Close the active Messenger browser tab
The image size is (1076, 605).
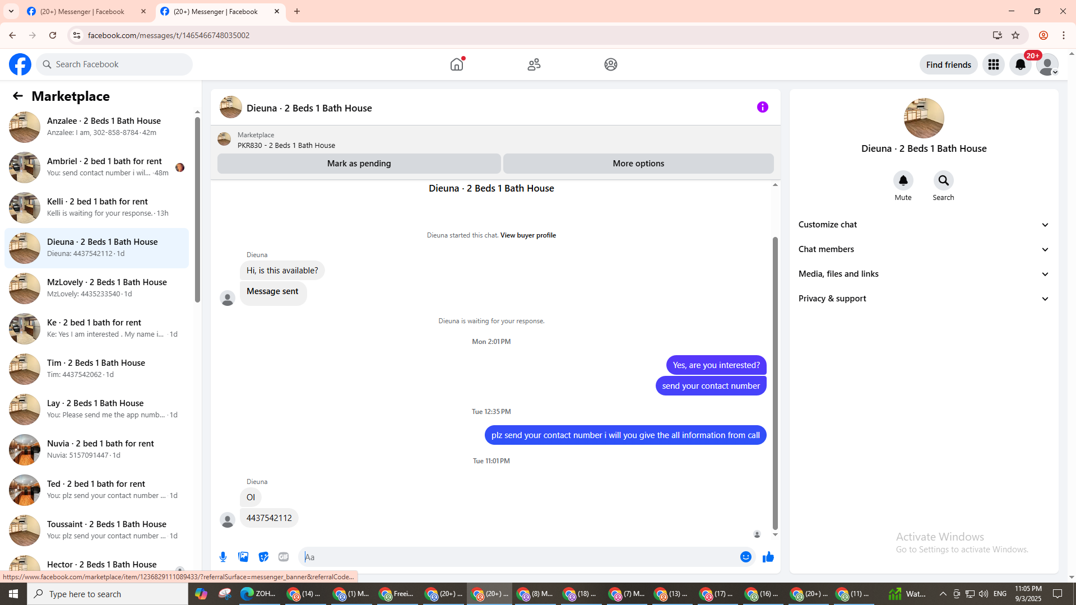click(277, 12)
